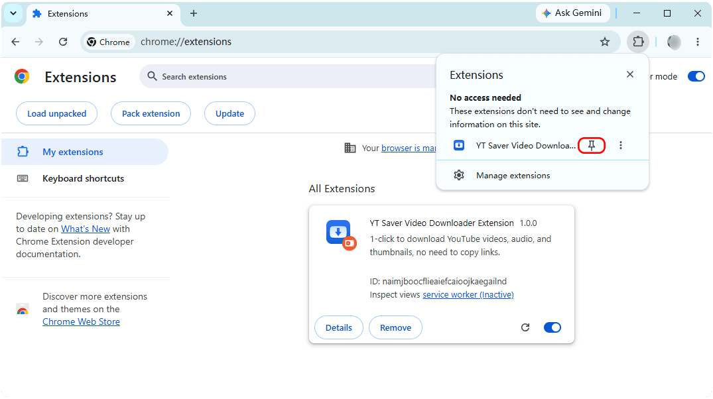
Task: Open the browser is managed link
Action: point(409,148)
